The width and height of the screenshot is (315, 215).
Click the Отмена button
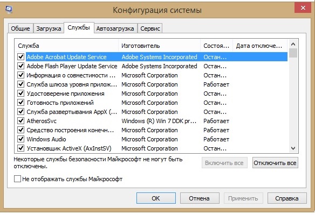199,198
